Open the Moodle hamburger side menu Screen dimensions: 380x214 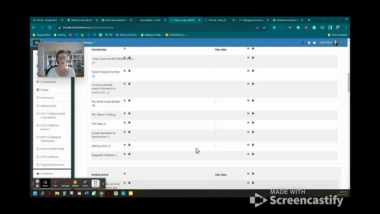[36, 42]
